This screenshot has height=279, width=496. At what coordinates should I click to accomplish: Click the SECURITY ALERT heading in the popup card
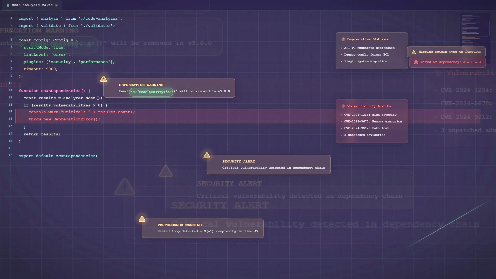[x=239, y=161]
